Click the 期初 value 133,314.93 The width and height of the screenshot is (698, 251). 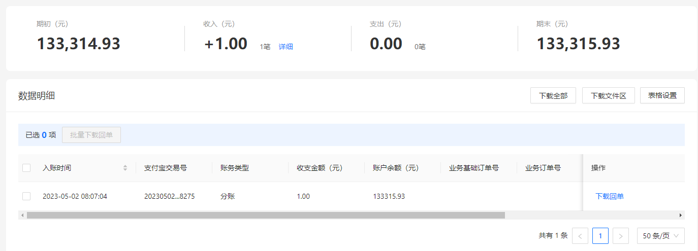point(79,44)
